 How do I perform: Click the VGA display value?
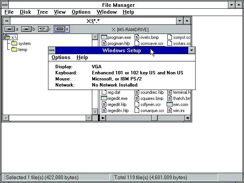tap(96, 67)
